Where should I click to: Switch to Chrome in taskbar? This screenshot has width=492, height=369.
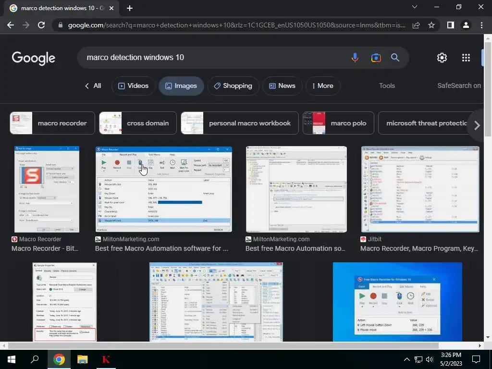click(x=59, y=359)
